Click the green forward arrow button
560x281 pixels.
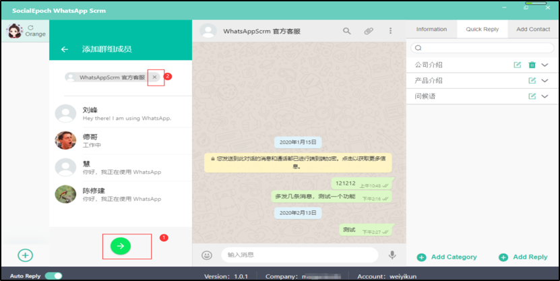121,246
